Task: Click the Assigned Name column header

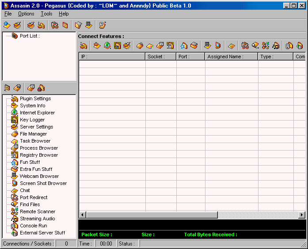Action: coord(231,57)
